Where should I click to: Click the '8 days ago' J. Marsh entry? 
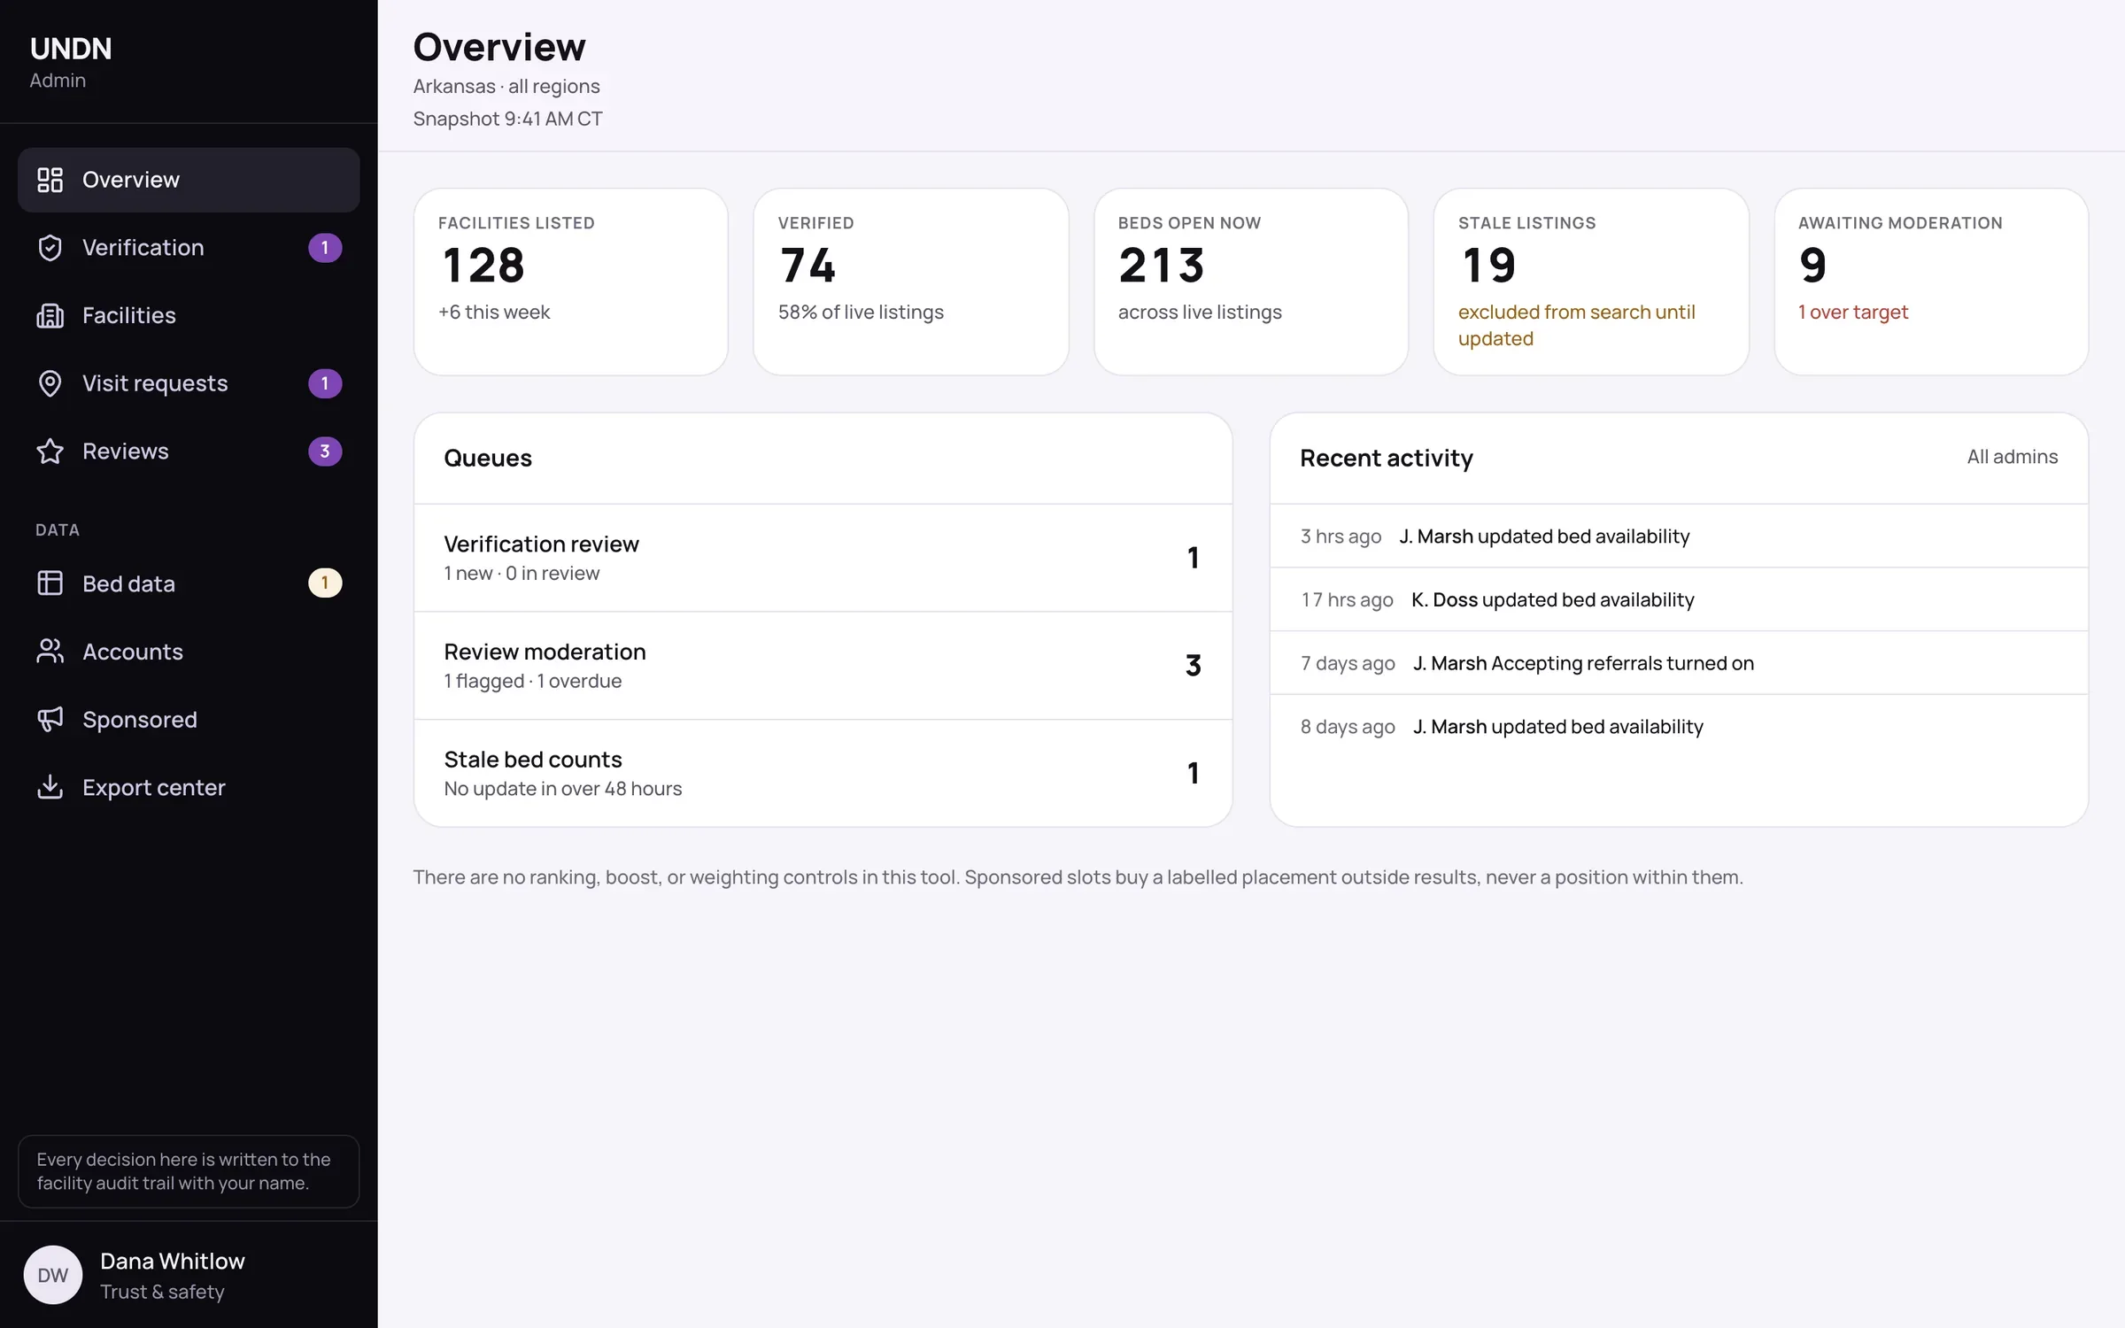click(1679, 727)
